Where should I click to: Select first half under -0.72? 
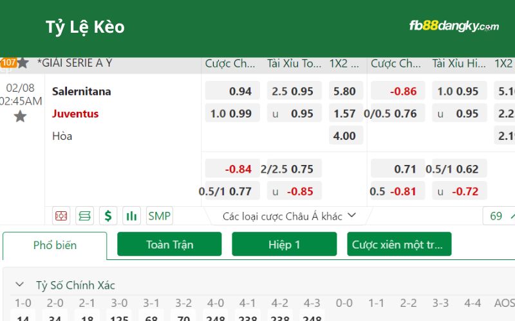(x=460, y=191)
